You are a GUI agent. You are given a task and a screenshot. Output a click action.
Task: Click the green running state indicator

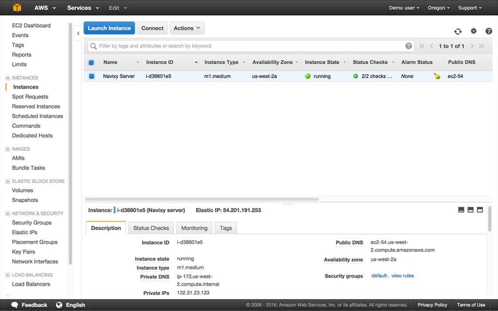[307, 76]
